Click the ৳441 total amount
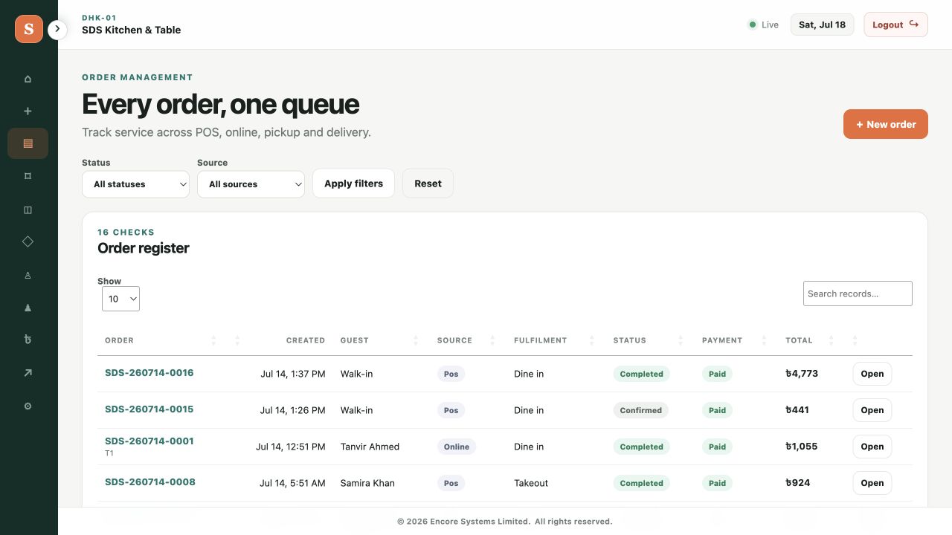Image resolution: width=952 pixels, height=535 pixels. point(797,410)
